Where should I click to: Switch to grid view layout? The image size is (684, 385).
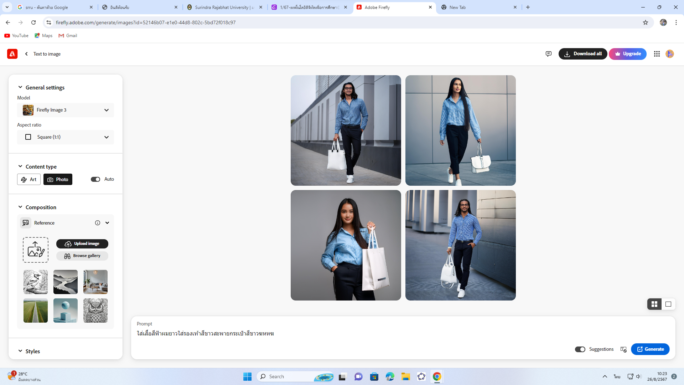click(x=654, y=304)
